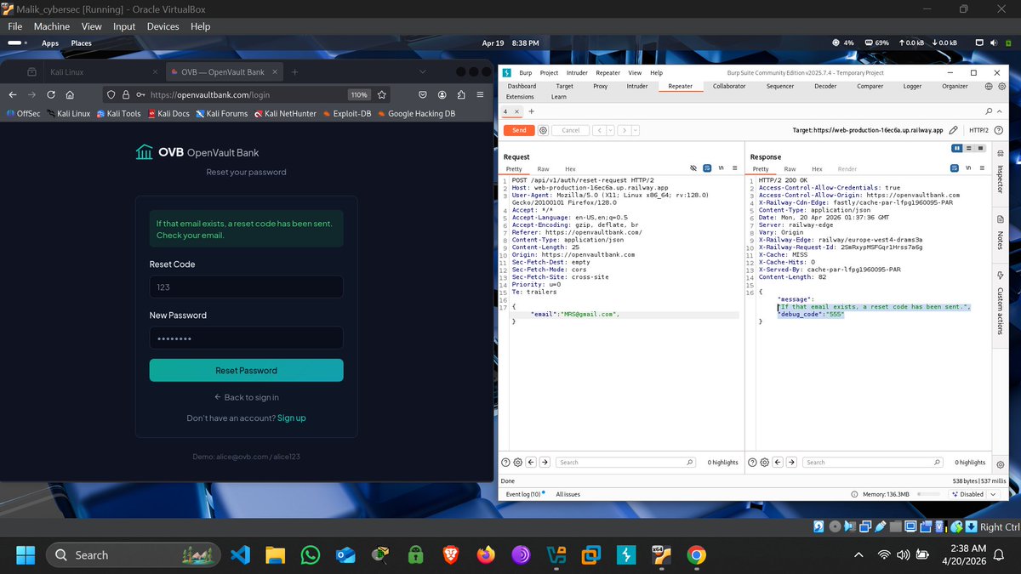
Task: Select the Raw view in Request pane
Action: [543, 169]
